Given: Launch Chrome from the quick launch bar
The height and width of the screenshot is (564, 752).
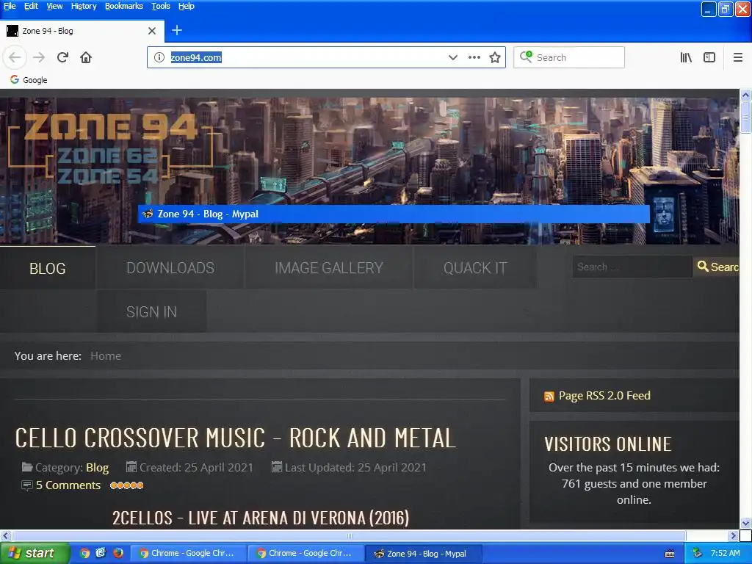Looking at the screenshot, I should (x=85, y=553).
